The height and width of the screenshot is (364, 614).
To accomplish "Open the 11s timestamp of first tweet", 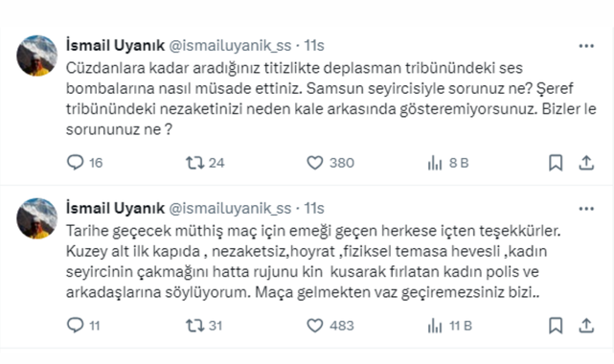I will point(314,45).
